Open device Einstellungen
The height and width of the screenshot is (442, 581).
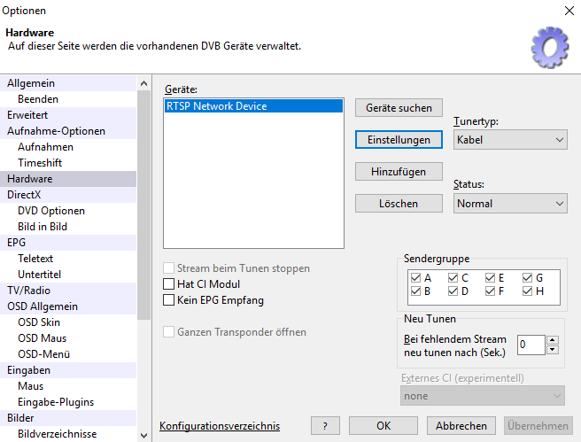point(399,140)
